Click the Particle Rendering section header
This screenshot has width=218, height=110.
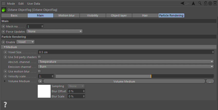tap(109, 37)
